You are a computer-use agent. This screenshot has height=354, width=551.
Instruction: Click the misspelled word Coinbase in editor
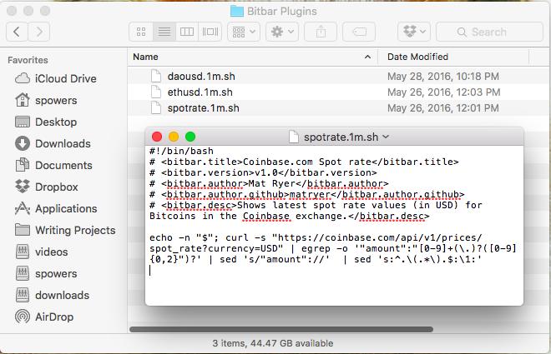pyautogui.click(x=266, y=217)
